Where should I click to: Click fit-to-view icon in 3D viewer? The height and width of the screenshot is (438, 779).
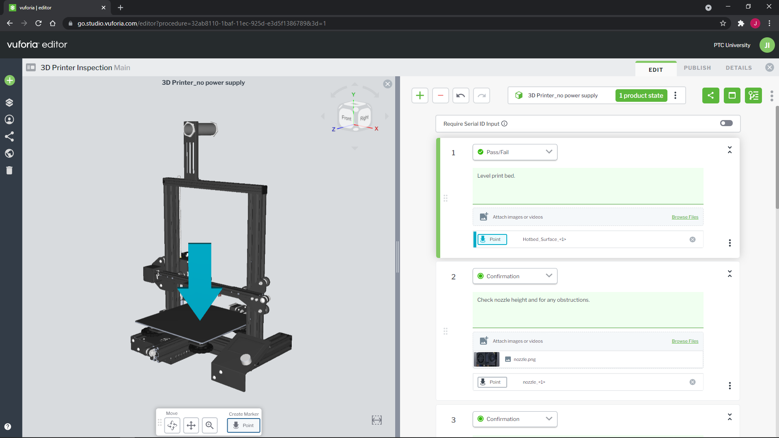tap(377, 420)
